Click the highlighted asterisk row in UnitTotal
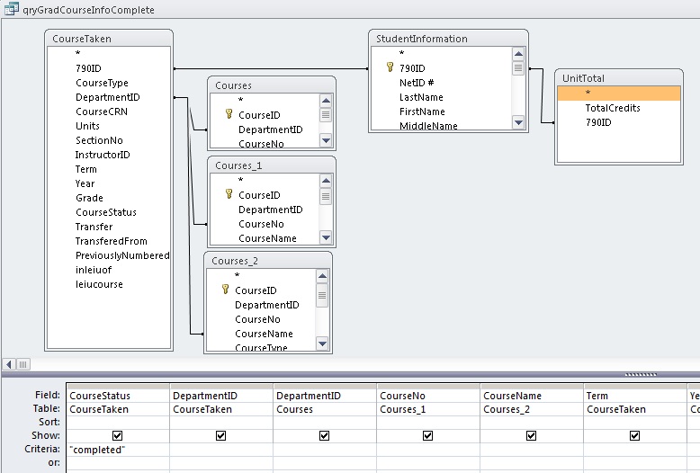This screenshot has height=473, width=700. coord(619,94)
